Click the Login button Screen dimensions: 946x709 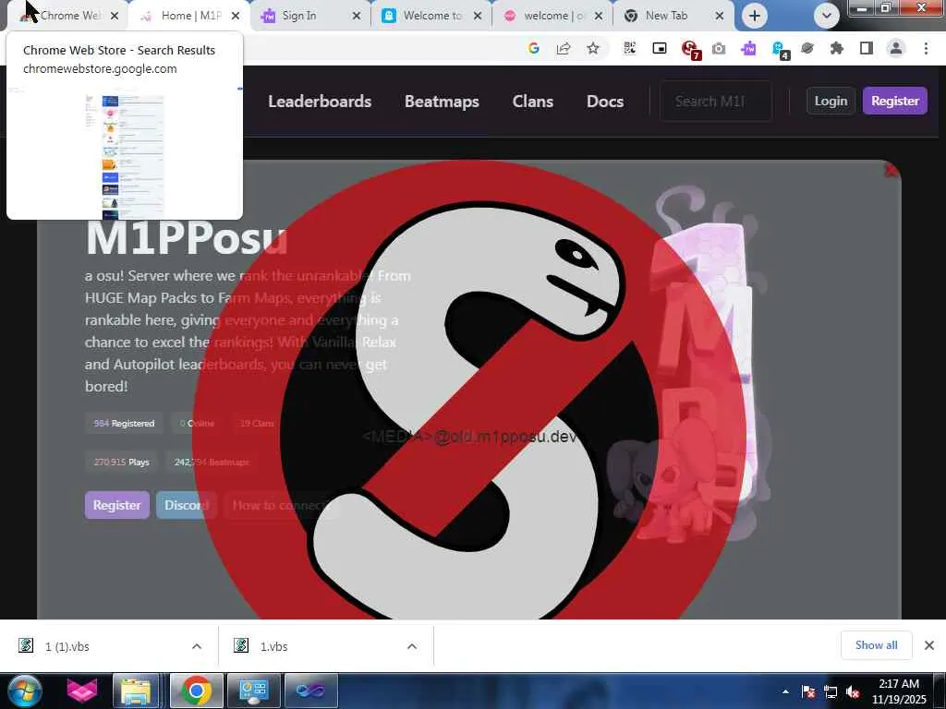click(x=831, y=101)
